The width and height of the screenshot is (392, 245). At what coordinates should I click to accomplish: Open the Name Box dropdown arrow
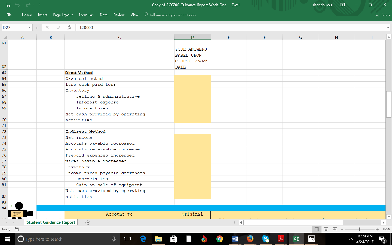(x=30, y=27)
